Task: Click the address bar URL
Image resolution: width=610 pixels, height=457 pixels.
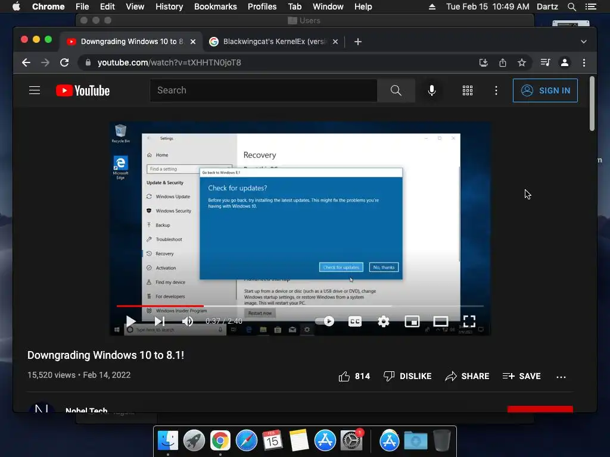Action: (169, 62)
